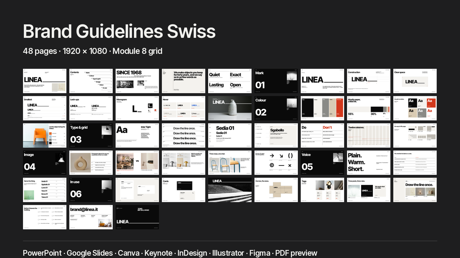This screenshot has width=460, height=258.
Task: Click the Figma format label
Action: pos(260,253)
